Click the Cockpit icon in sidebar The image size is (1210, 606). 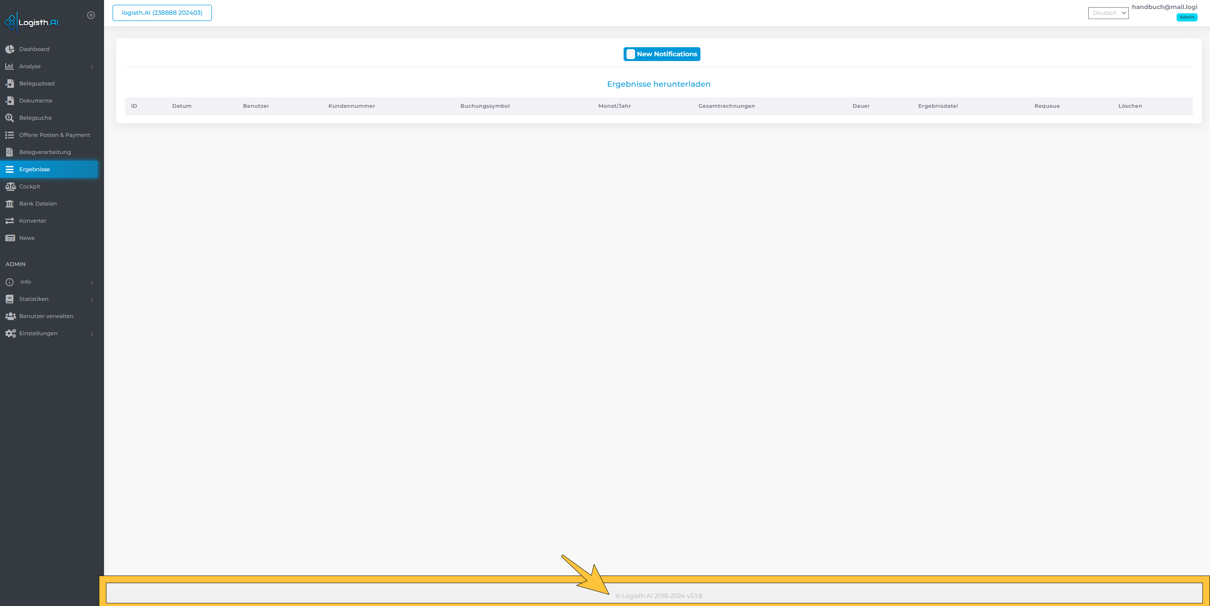pos(11,185)
